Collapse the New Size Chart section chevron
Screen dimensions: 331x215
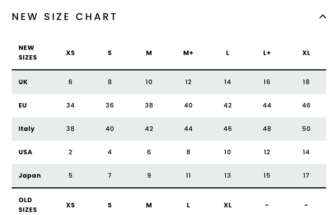coord(322,16)
